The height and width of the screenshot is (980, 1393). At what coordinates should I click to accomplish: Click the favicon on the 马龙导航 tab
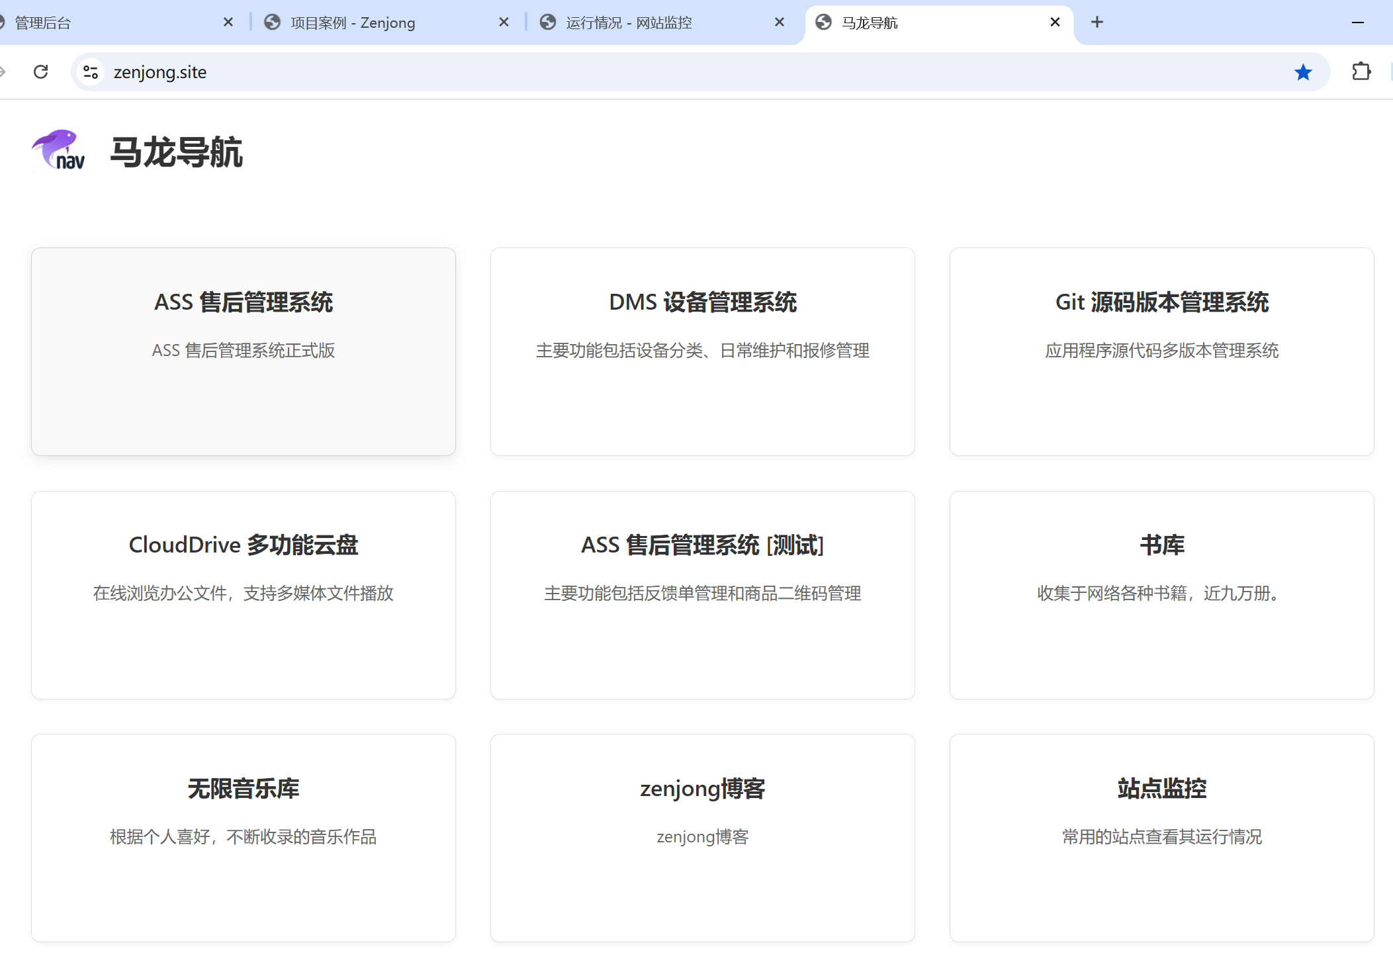coord(823,22)
